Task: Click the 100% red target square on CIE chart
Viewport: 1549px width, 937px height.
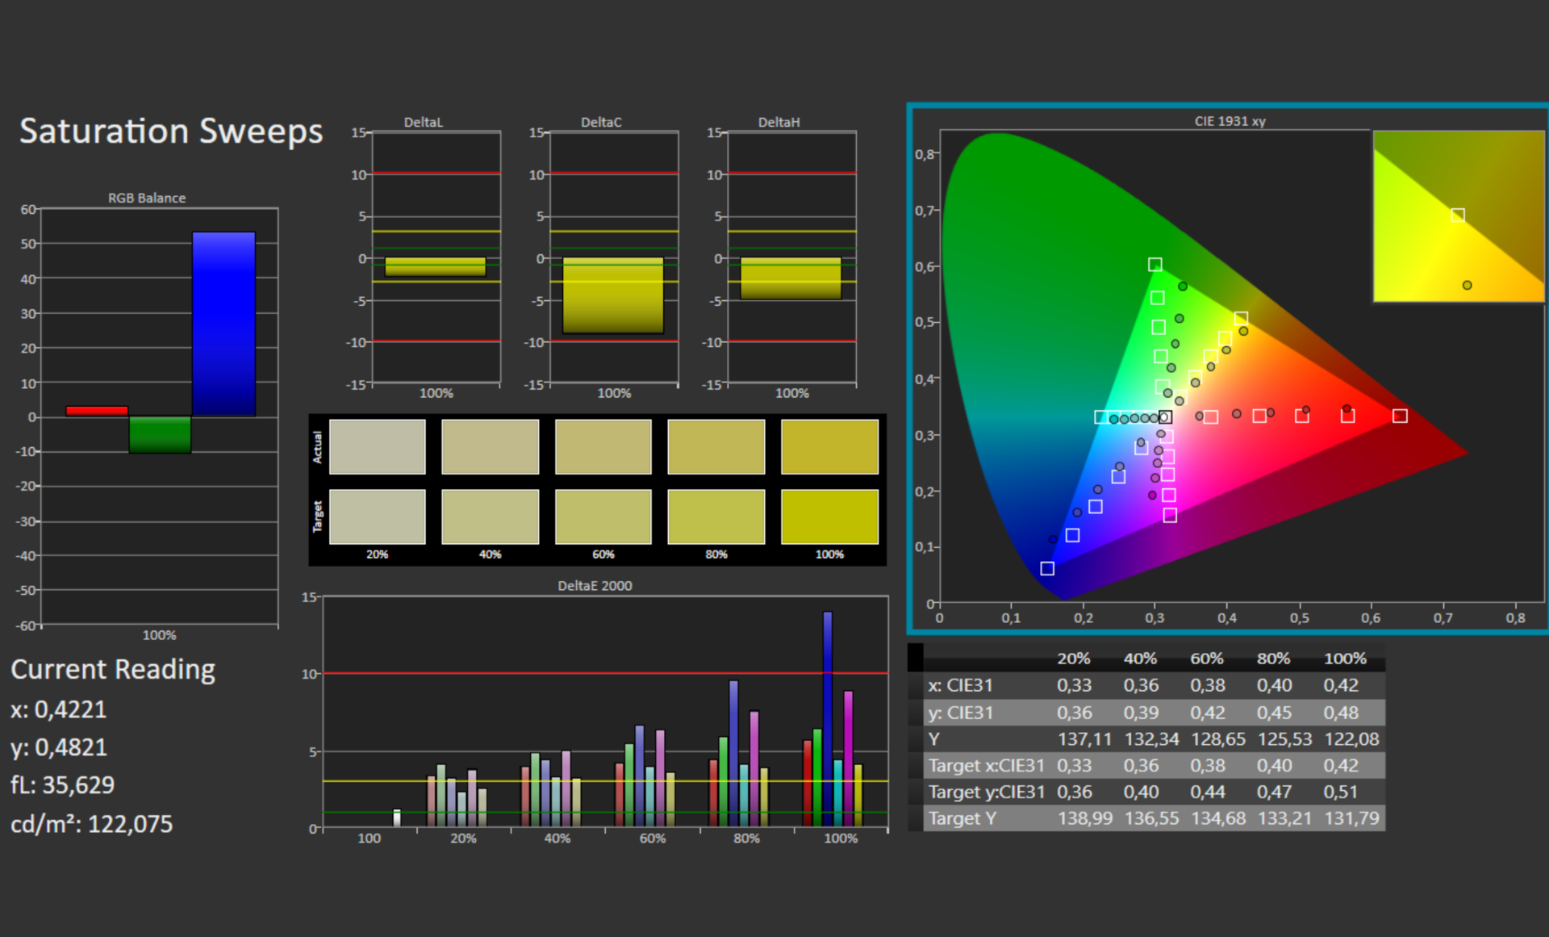Action: pyautogui.click(x=1400, y=416)
